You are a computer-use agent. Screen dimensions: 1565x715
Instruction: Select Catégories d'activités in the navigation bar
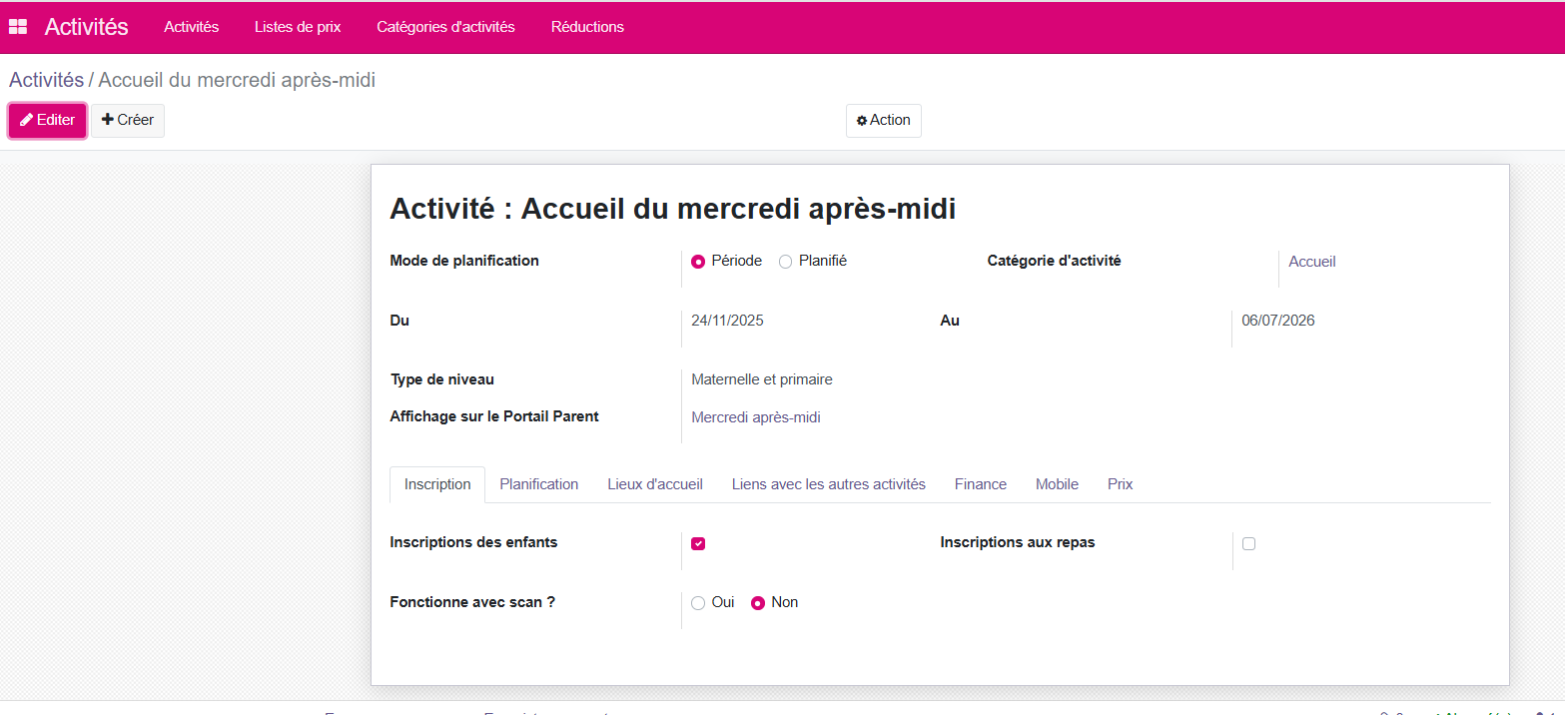445,27
